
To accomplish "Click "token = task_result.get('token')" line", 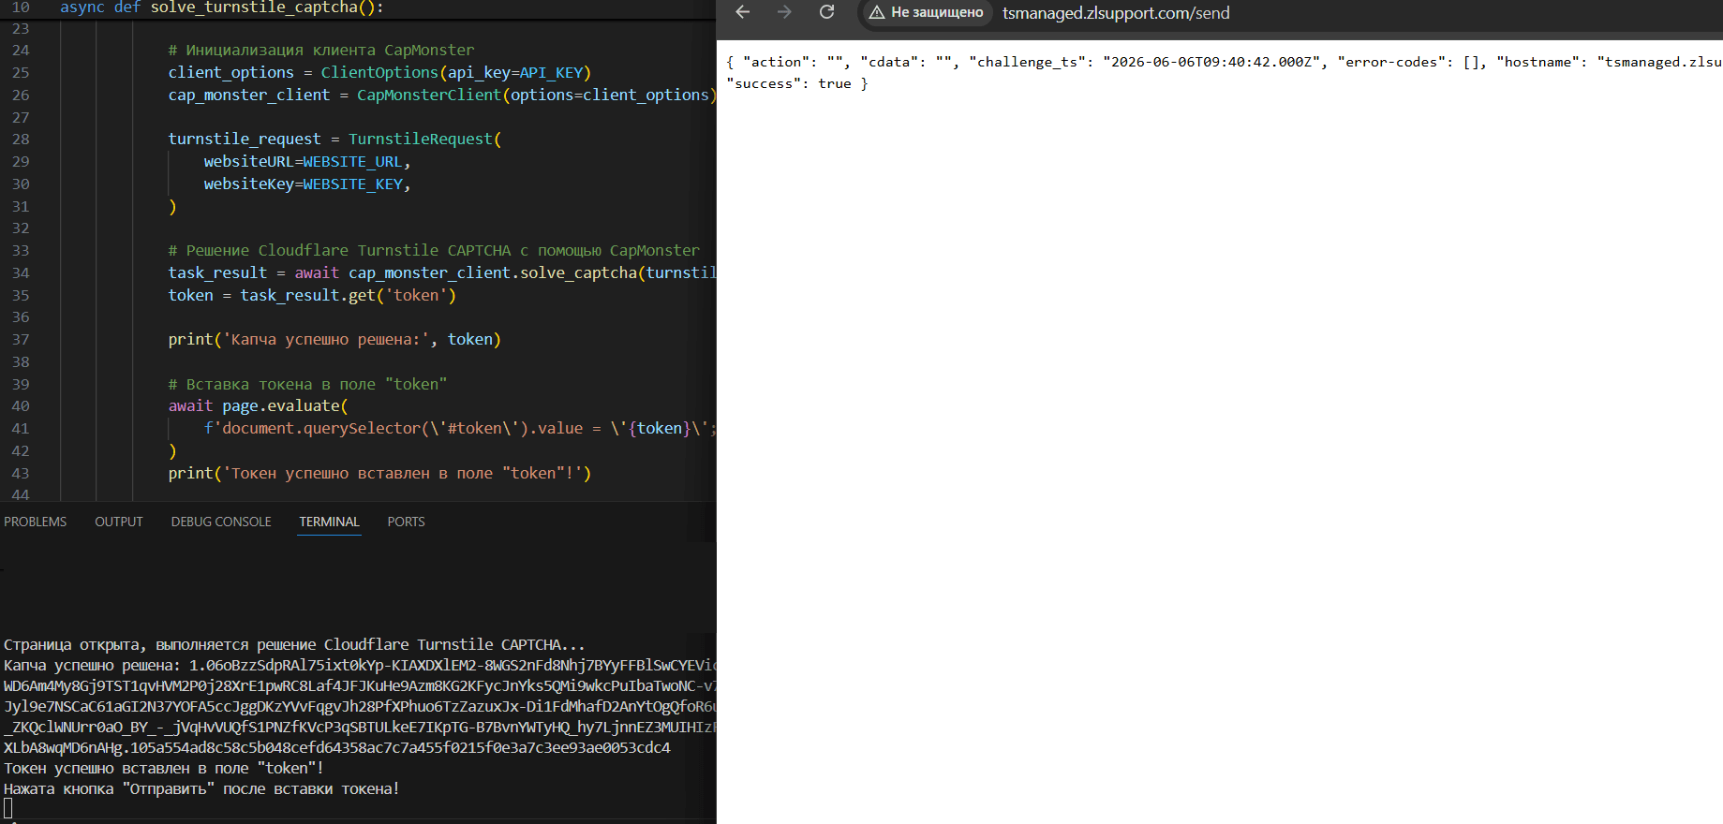I will 312,295.
